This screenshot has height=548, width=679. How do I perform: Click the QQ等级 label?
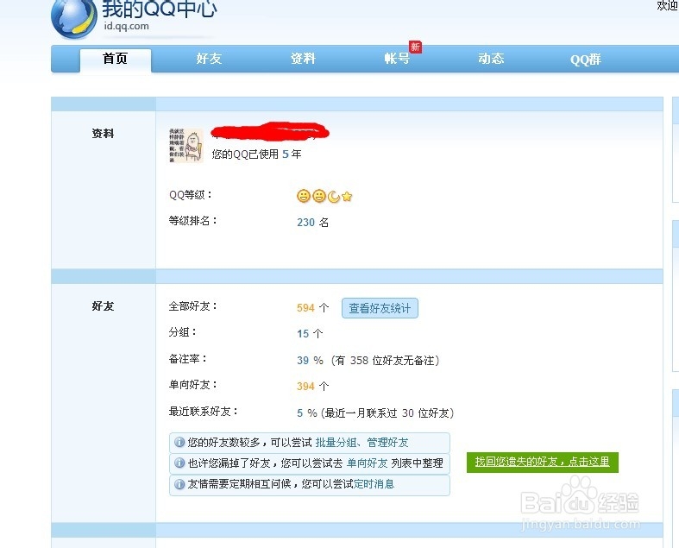(190, 195)
